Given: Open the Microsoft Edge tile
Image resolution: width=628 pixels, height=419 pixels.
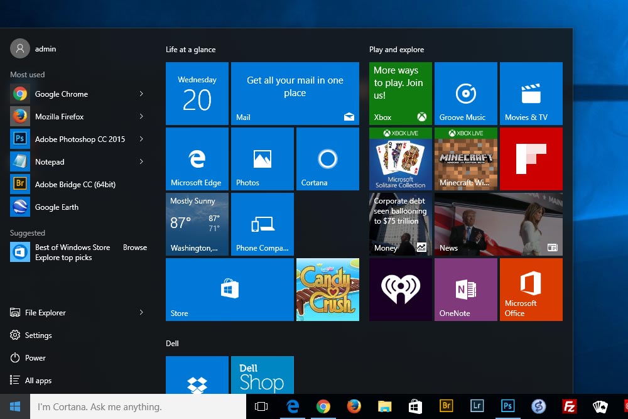Looking at the screenshot, I should (x=197, y=159).
